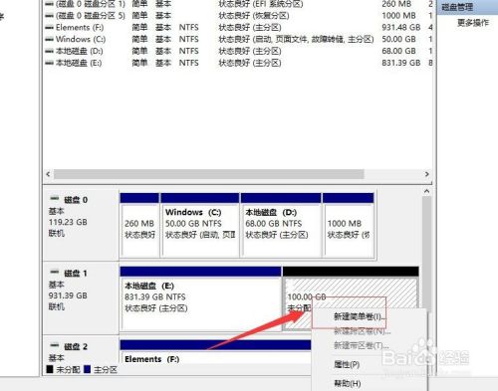
Task: Click the black 未分配 legend swatch
Action: click(x=50, y=369)
